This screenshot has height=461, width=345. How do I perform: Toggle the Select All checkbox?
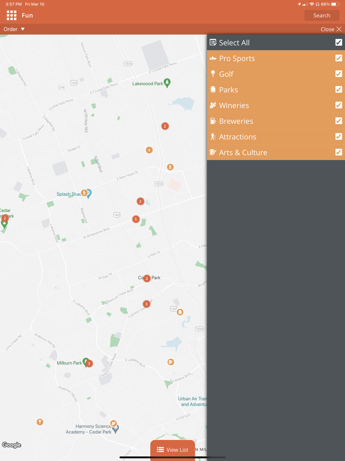pos(339,42)
